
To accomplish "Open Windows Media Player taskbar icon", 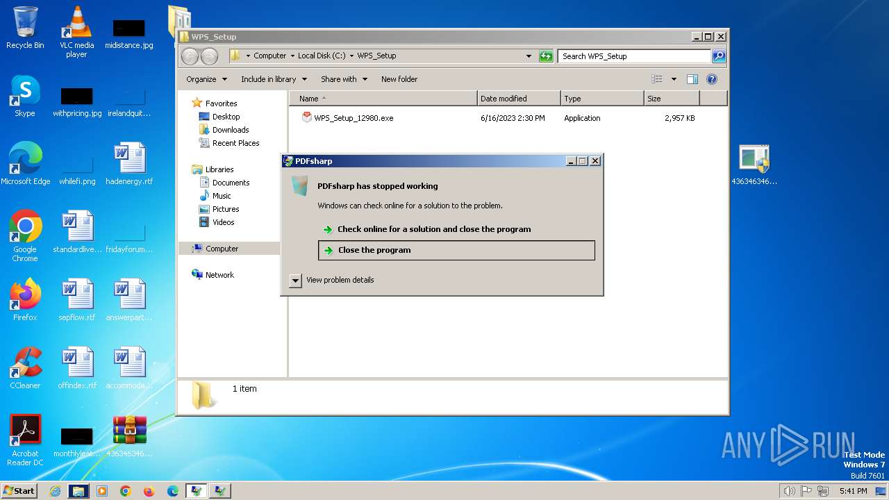I will [102, 491].
